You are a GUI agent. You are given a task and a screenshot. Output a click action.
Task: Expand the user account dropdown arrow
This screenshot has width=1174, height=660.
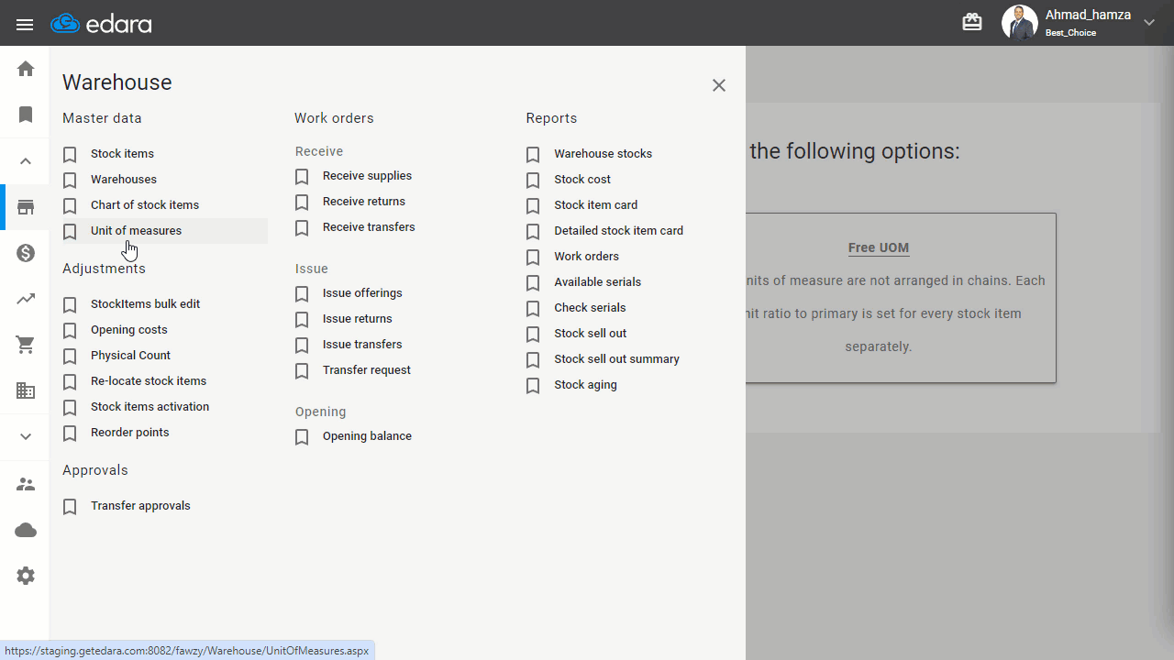coord(1149,23)
